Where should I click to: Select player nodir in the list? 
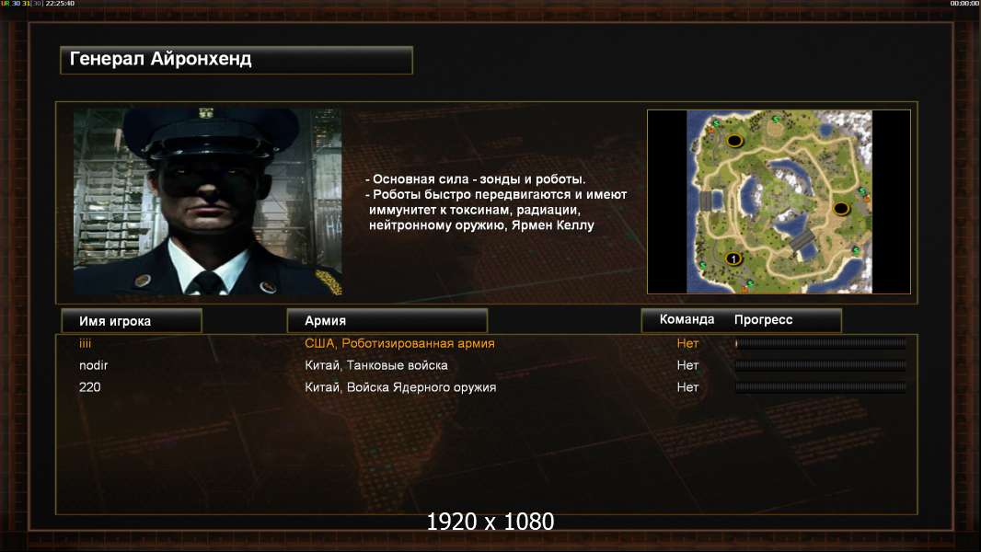tap(487, 365)
